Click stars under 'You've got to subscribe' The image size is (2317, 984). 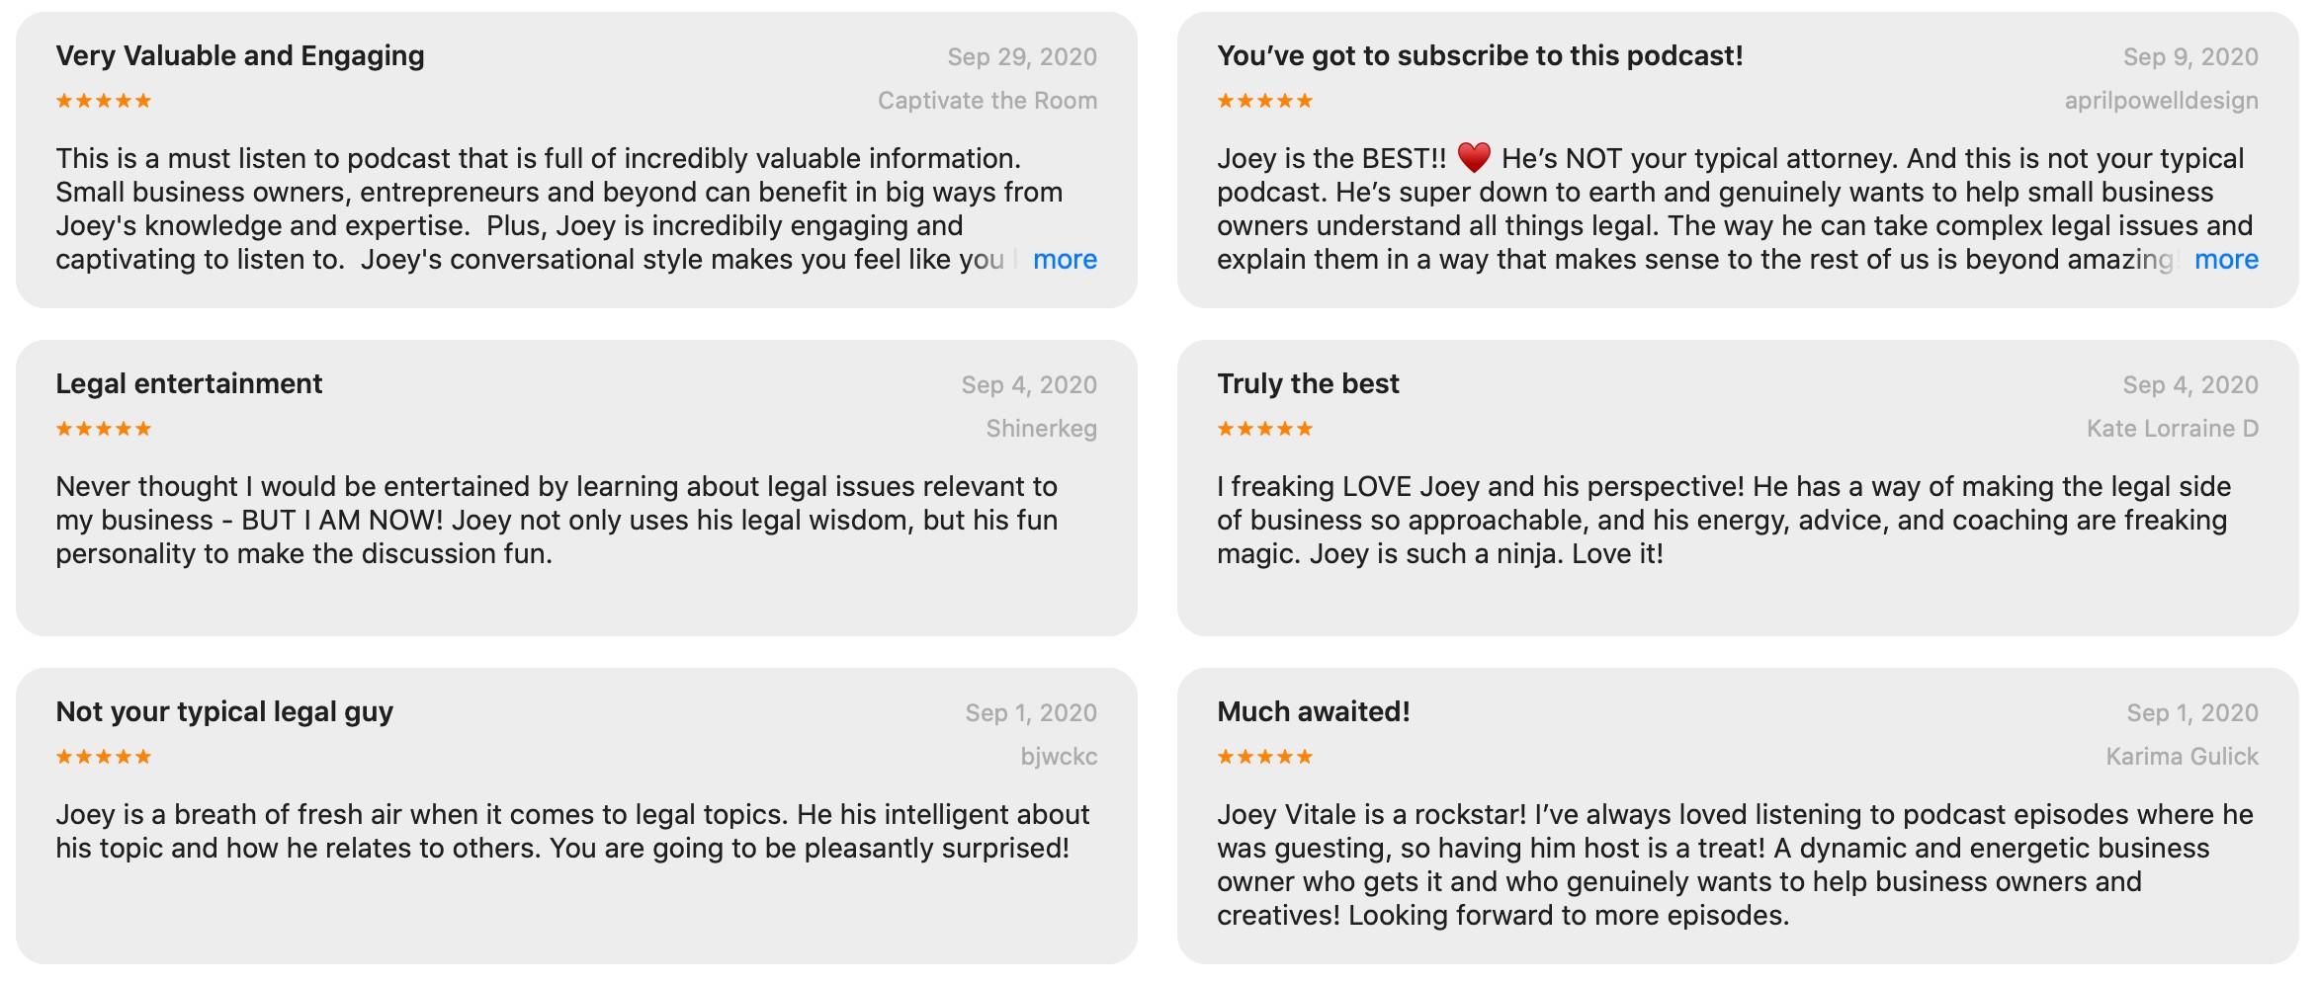click(x=1265, y=101)
